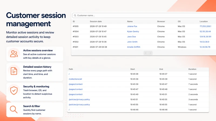
Task: Click the OS column header
Action: click(179, 22)
